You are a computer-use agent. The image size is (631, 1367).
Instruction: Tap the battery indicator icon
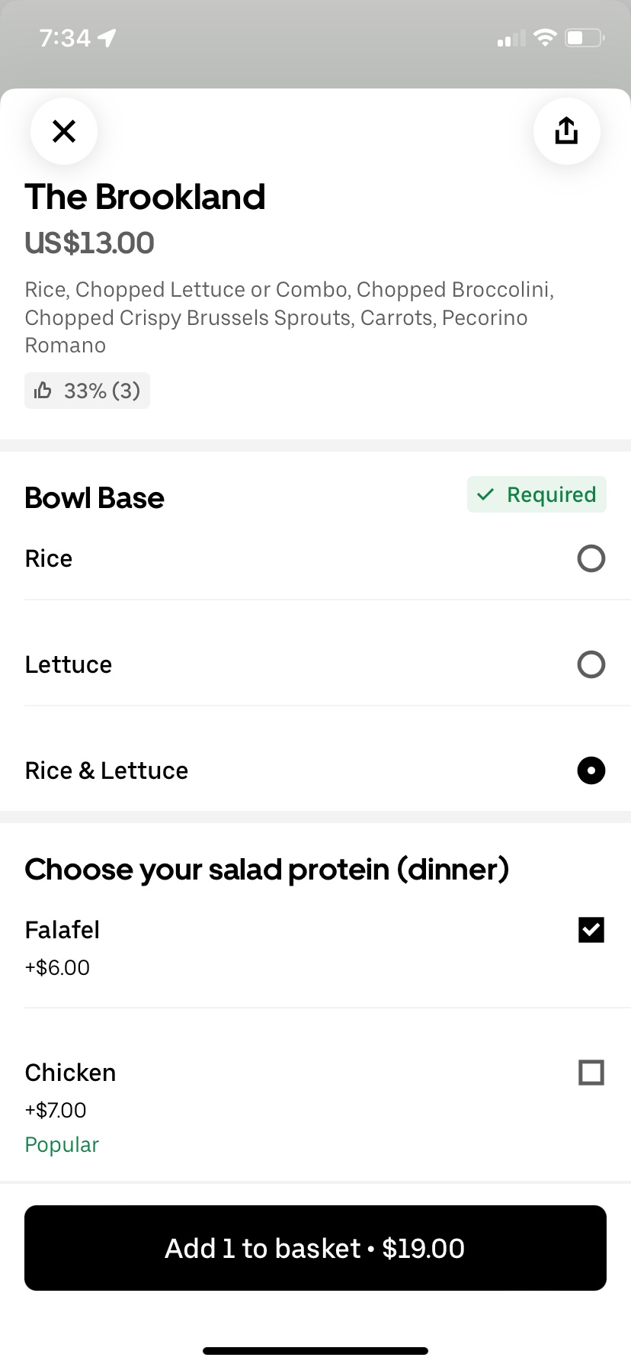click(x=585, y=37)
